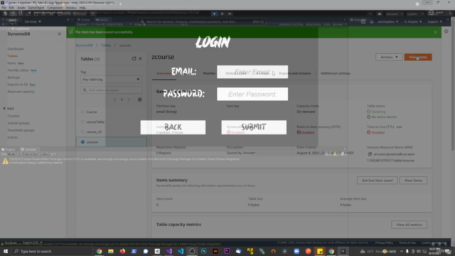
Task: Dismiss the green success banner
Action: [x=436, y=32]
